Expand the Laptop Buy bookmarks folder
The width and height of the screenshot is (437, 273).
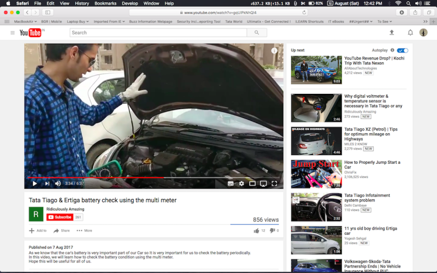(x=78, y=21)
